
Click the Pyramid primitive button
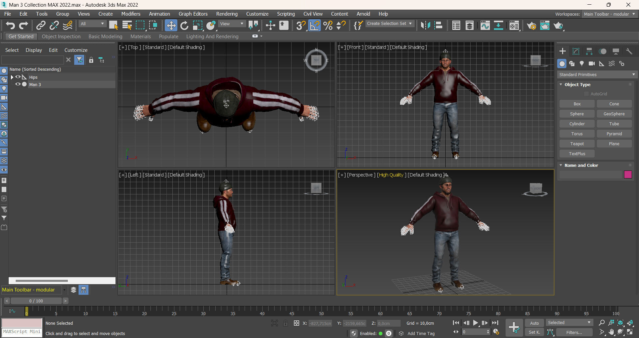(x=614, y=134)
